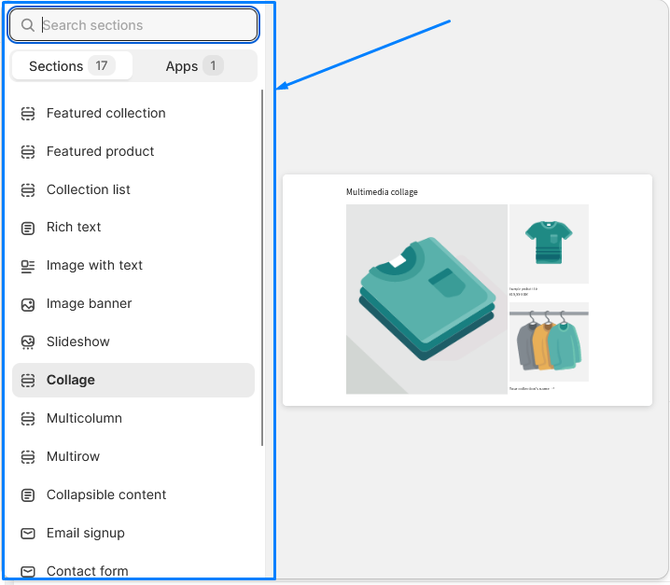Click the Contact form envelope icon
This screenshot has height=585, width=670.
point(28,571)
